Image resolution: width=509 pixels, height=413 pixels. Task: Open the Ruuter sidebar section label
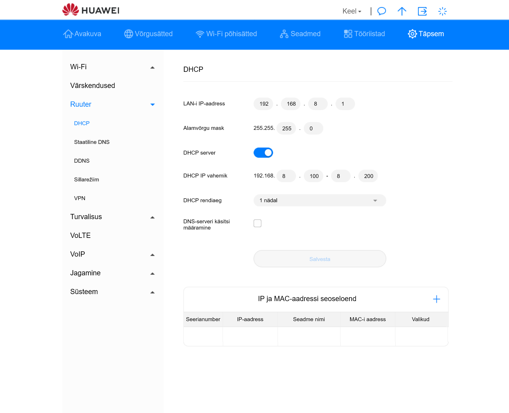tap(81, 104)
